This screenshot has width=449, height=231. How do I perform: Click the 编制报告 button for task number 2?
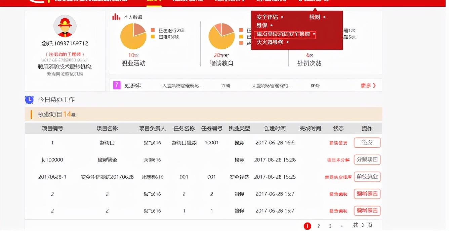click(x=367, y=194)
